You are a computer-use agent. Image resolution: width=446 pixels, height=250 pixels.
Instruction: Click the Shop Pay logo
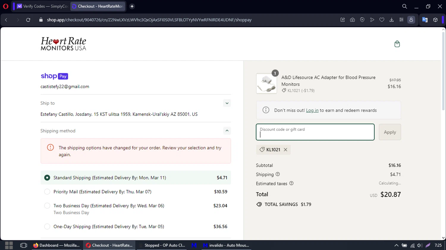tap(54, 76)
